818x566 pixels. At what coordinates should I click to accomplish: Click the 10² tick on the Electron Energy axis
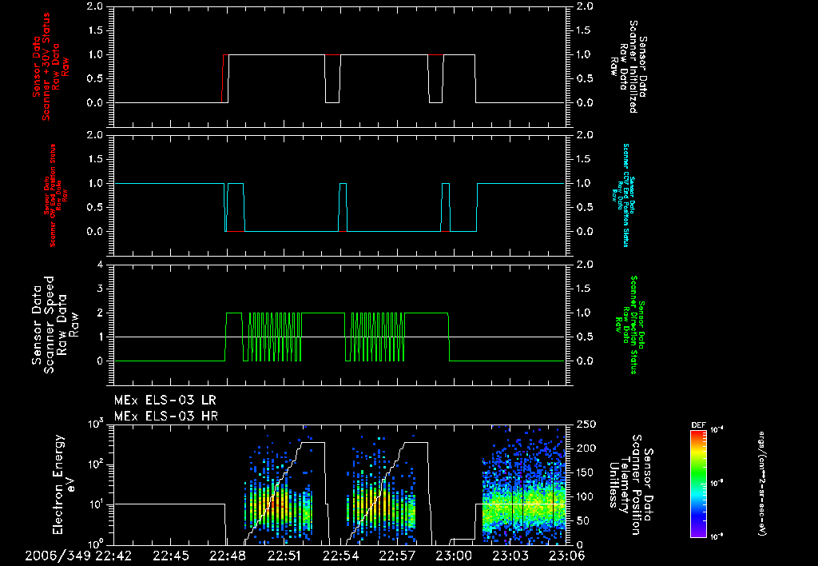pos(96,464)
